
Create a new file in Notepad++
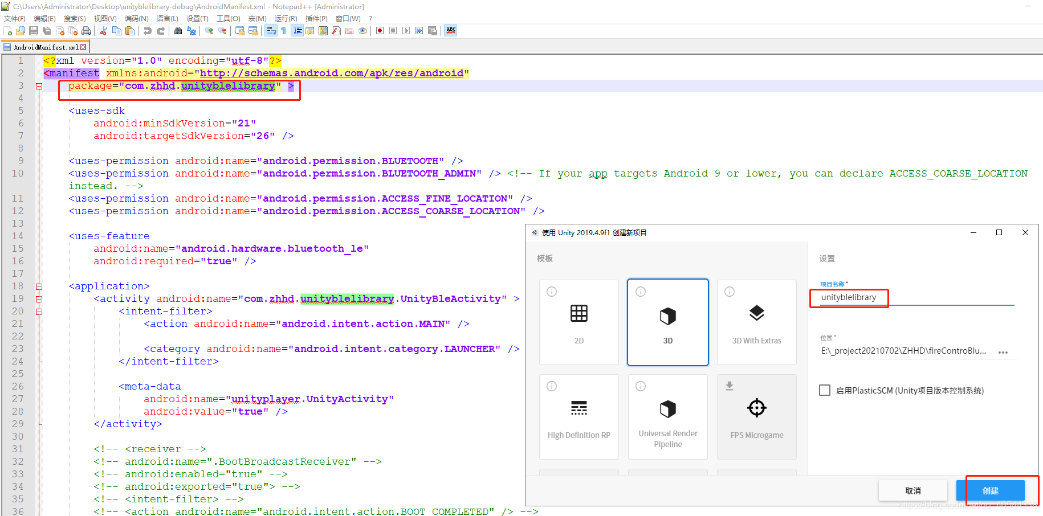(x=6, y=30)
